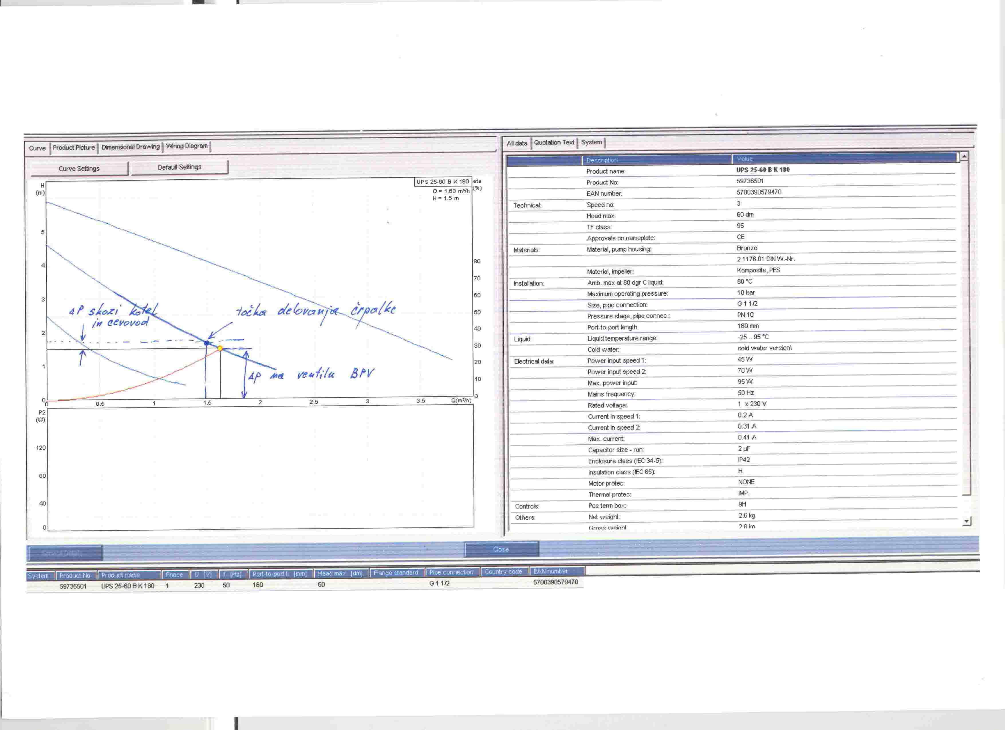Click the scroll up arrow of data list

(x=964, y=156)
